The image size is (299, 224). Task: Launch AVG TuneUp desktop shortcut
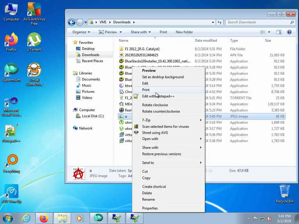[x=11, y=194]
